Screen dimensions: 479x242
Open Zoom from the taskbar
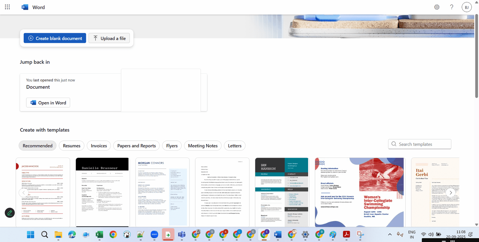(x=154, y=235)
